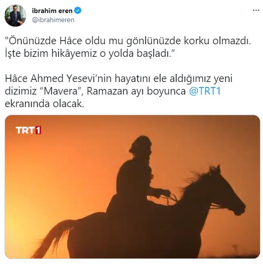
Task: Click the quote line starting "Önünüzde Hâce"
Action: 128,41
